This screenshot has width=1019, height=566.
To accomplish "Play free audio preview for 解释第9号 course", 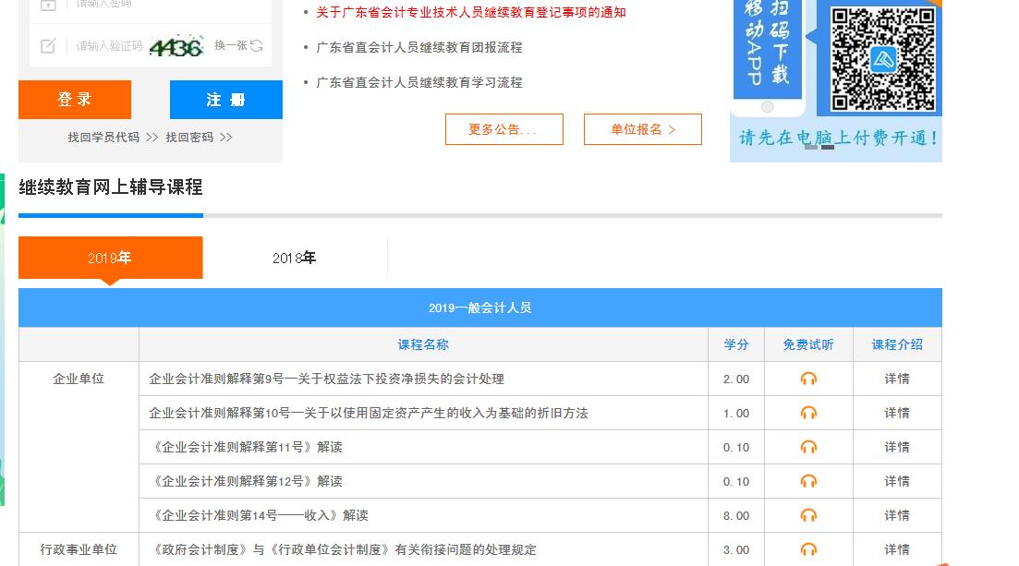I will (808, 379).
